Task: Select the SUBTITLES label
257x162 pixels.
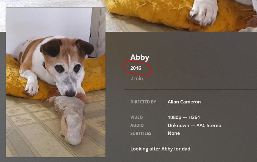Action: click(x=141, y=133)
